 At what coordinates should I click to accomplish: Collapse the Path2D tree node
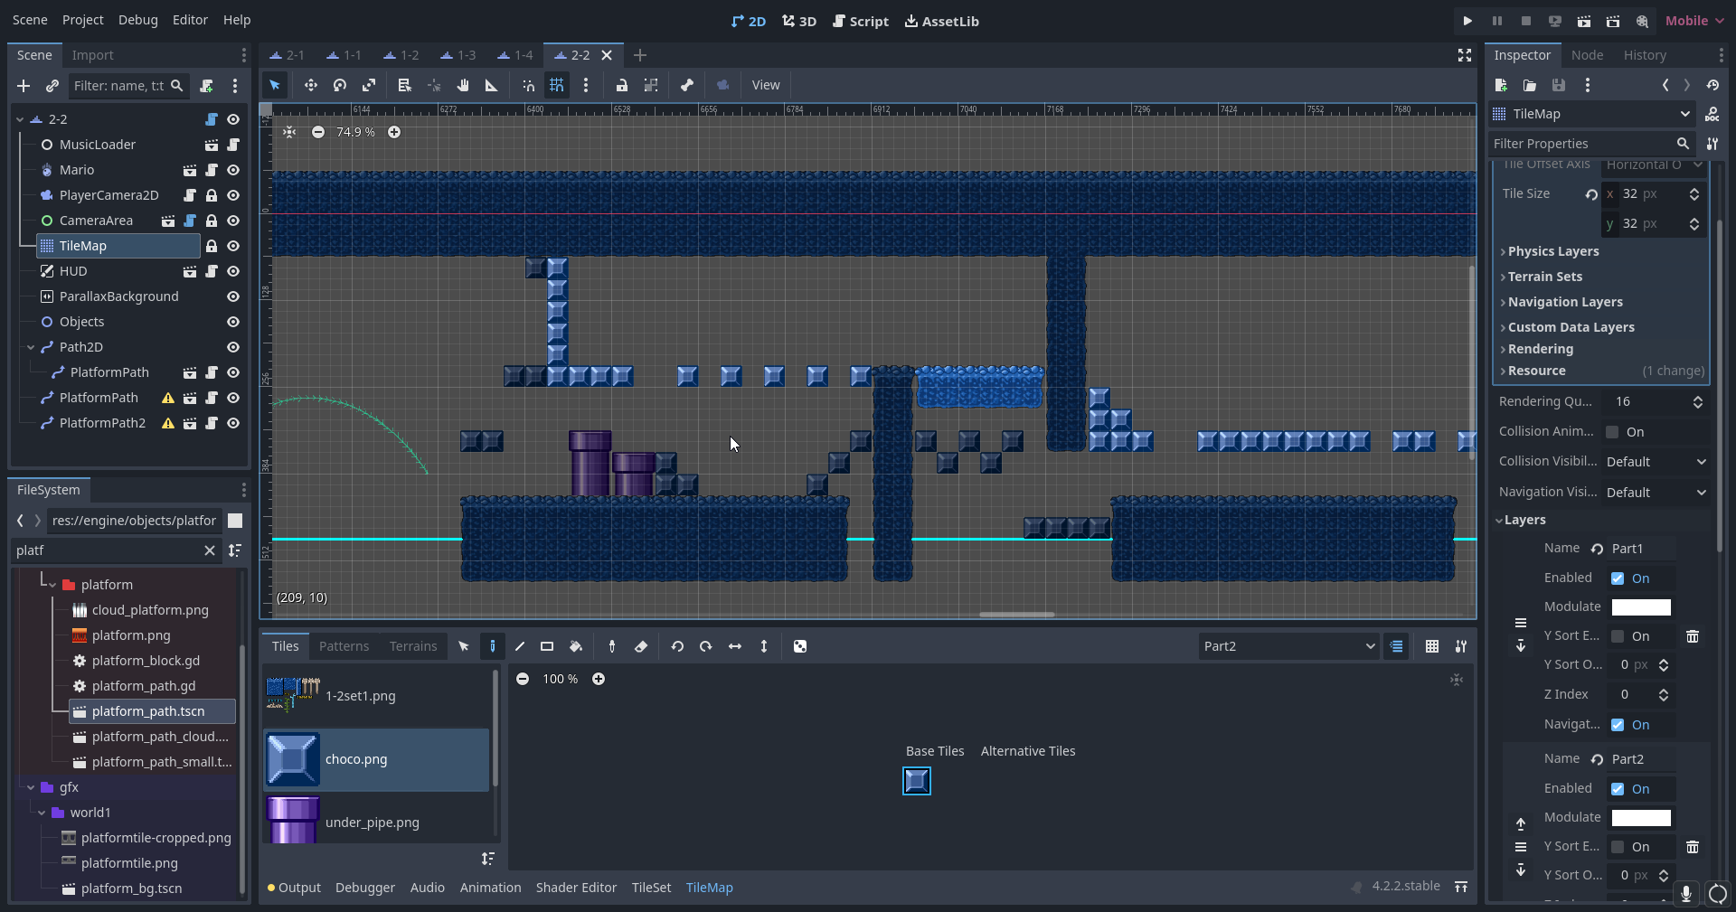(x=31, y=347)
